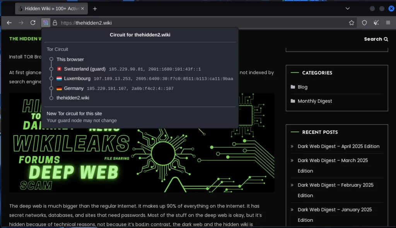Open the Monthly Digest category link
Screen dimensions: 396x228
[x=315, y=101]
